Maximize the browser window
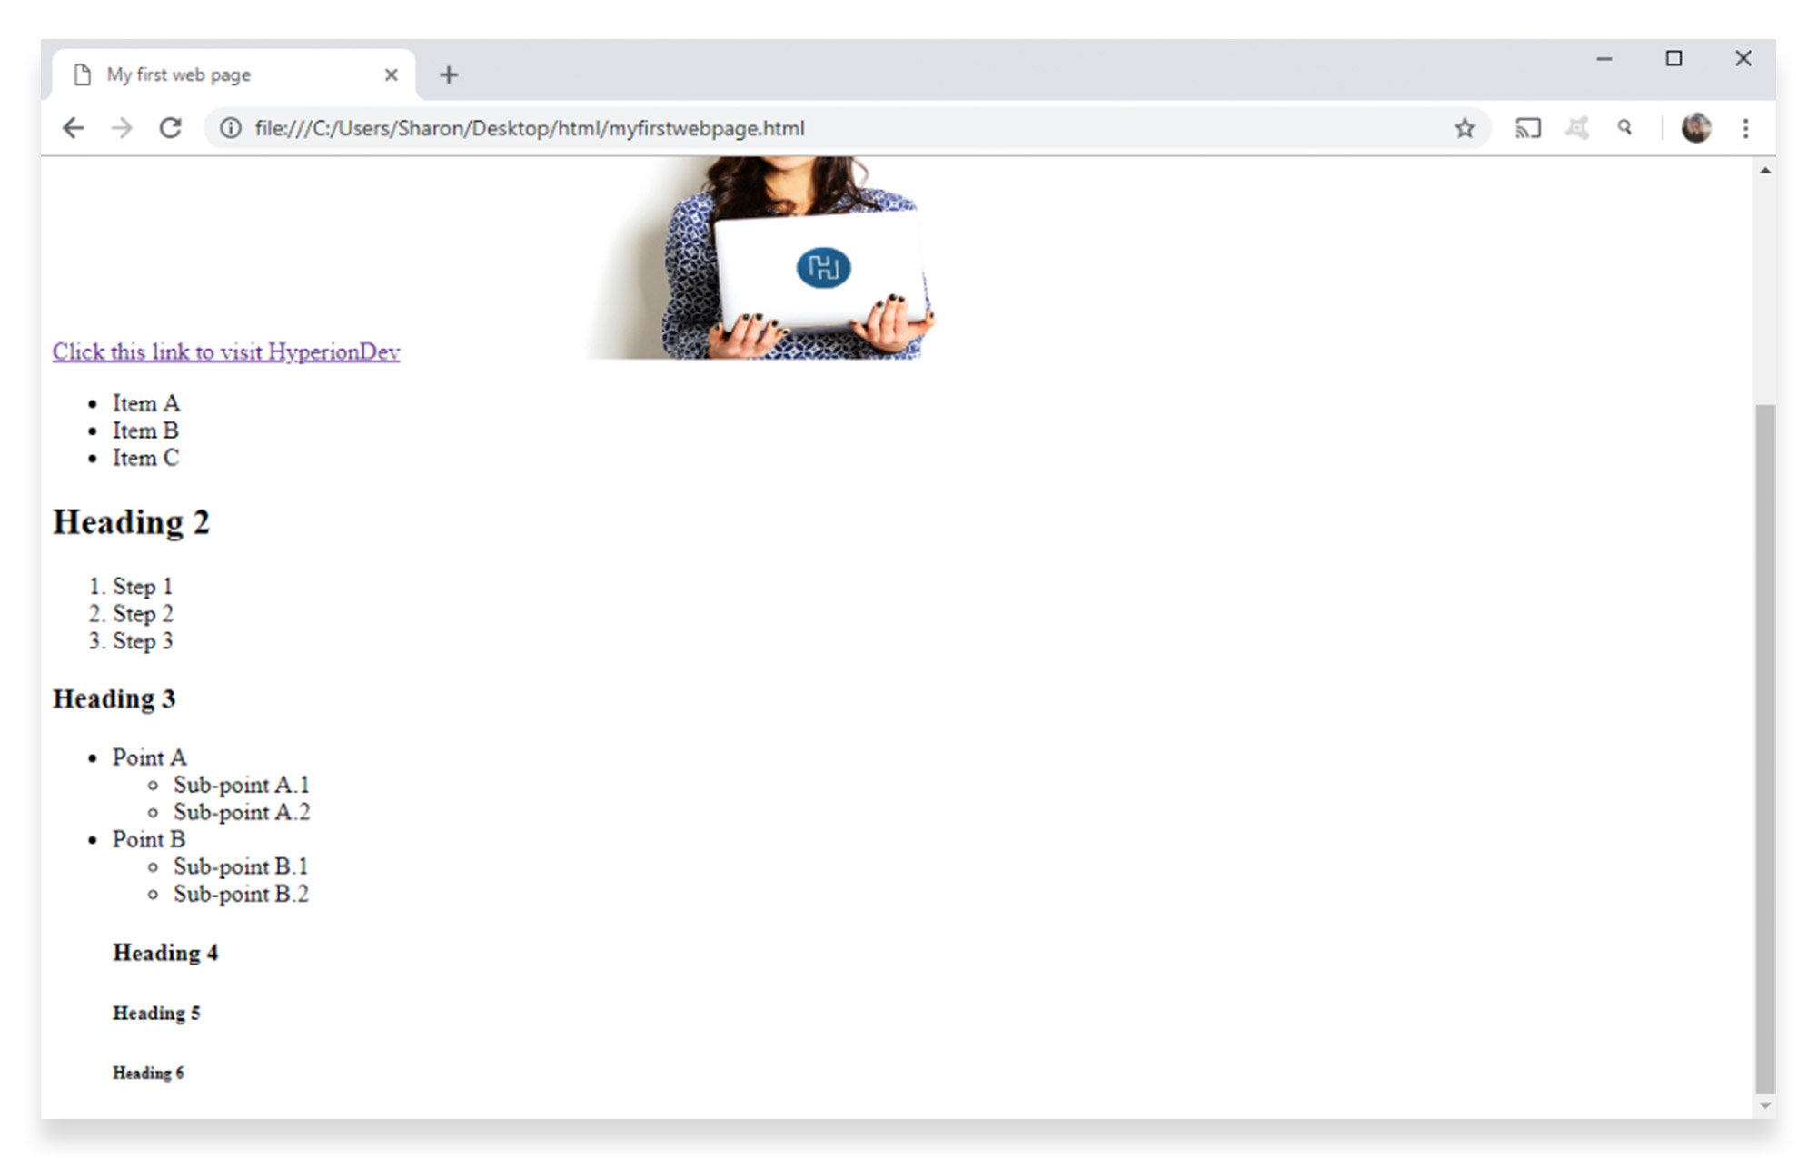 tap(1673, 59)
